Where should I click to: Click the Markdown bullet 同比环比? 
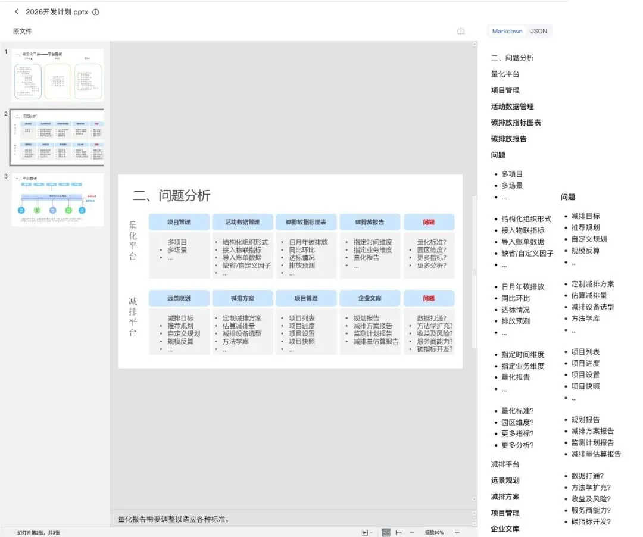point(516,298)
